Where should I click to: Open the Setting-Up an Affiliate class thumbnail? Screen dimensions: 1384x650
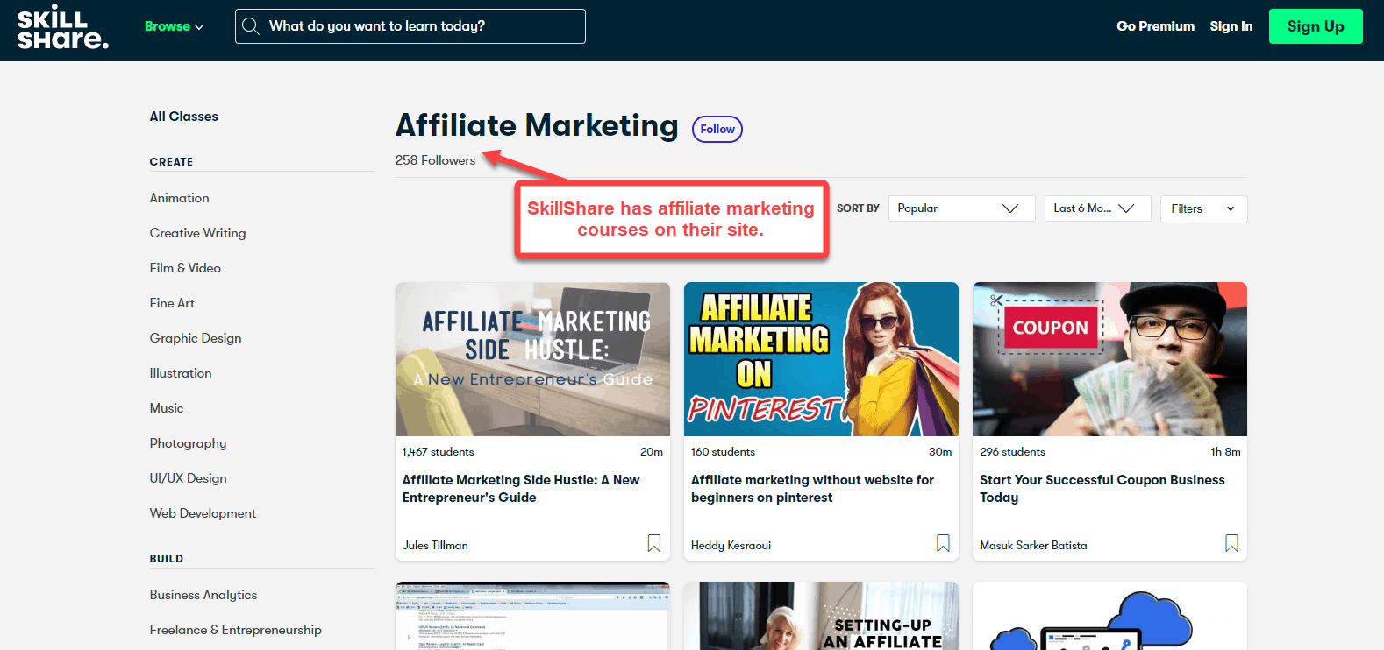[x=821, y=616]
